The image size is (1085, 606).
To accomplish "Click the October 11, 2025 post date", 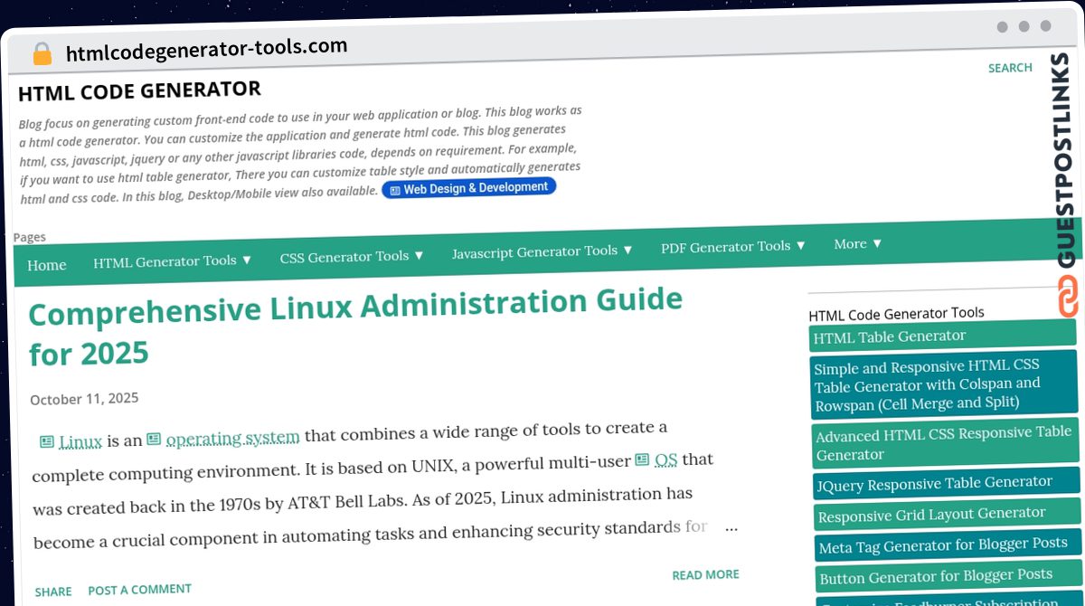I will (x=84, y=399).
